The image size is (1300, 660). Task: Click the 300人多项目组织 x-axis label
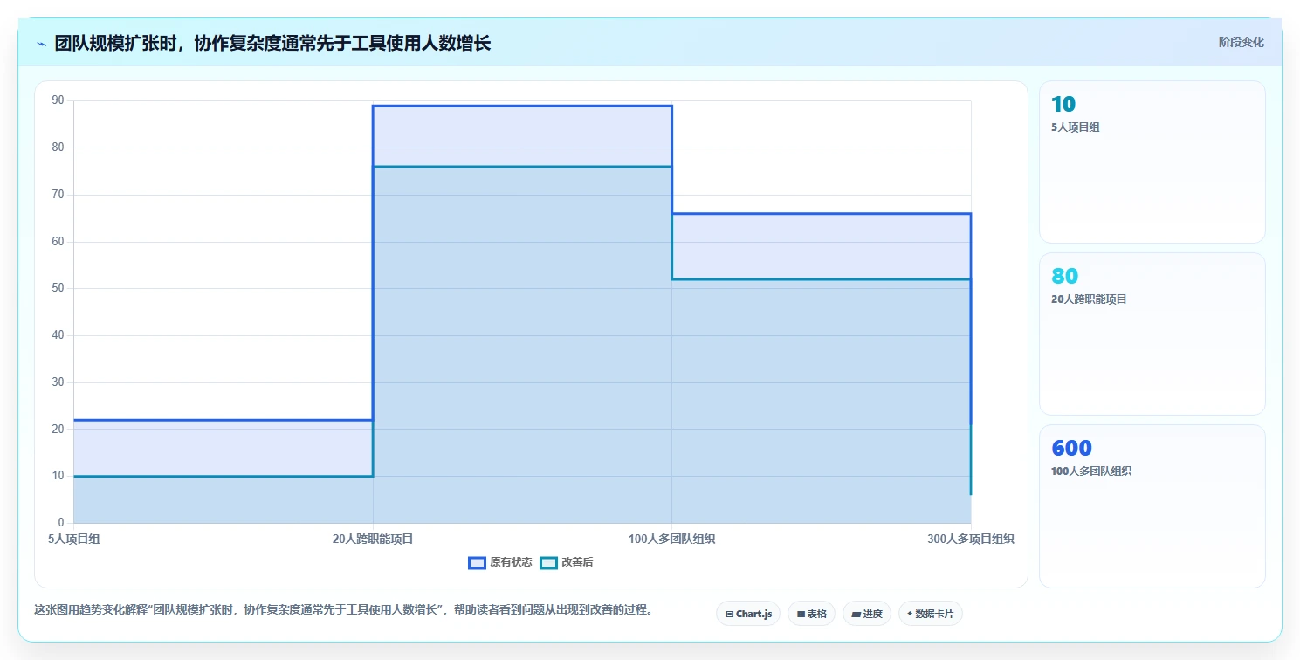[971, 540]
